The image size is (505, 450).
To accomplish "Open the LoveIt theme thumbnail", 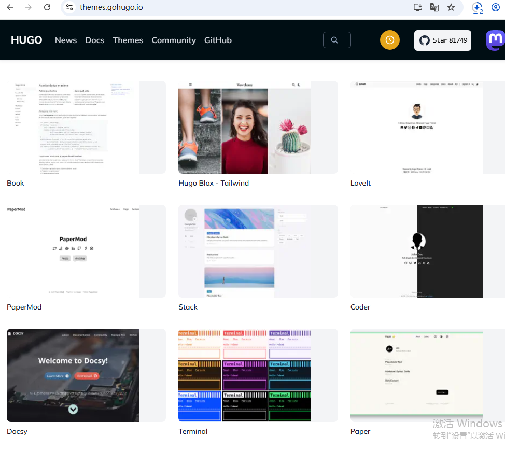I will click(x=428, y=127).
